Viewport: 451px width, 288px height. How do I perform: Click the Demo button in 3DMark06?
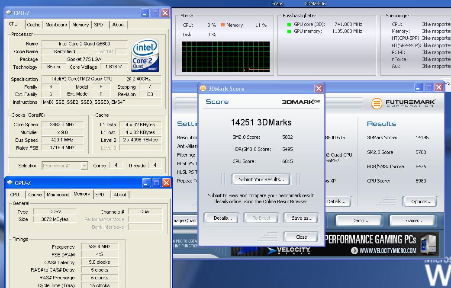pos(360,221)
